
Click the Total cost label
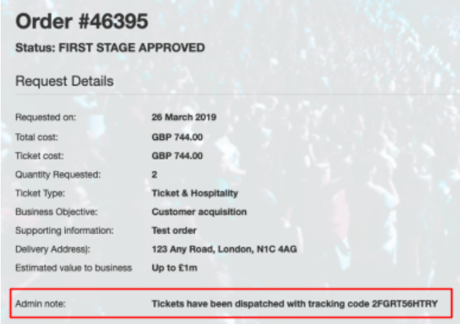(37, 137)
